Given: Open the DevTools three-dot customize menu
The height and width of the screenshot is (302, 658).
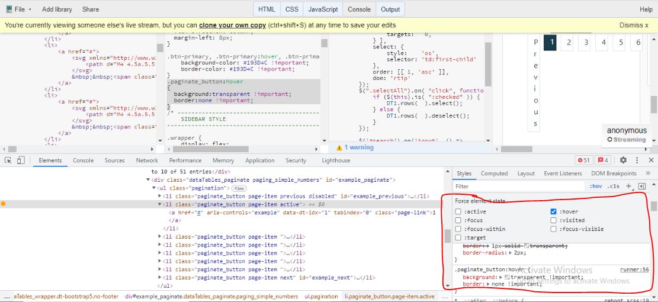Looking at the screenshot, I should (x=637, y=160).
